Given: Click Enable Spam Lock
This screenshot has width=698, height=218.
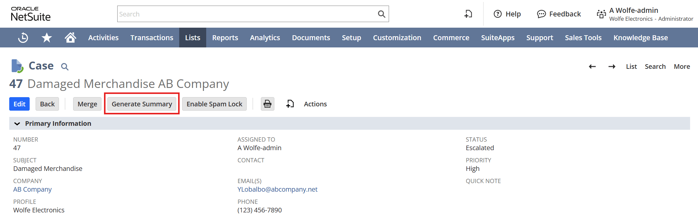Looking at the screenshot, I should pyautogui.click(x=214, y=104).
